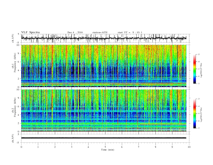This screenshot has height=165, width=213.
Task: Click the ch.3(V) voltage axis label
Action: point(13,138)
